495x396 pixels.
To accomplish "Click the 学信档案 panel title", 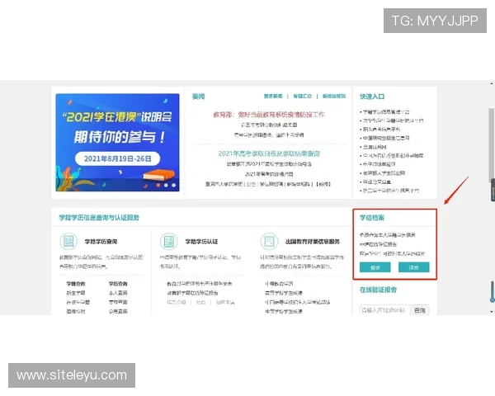I will coord(372,218).
